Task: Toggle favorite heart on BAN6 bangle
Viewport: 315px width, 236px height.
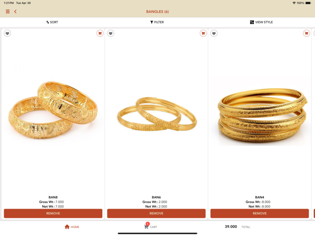Action: tap(111, 33)
